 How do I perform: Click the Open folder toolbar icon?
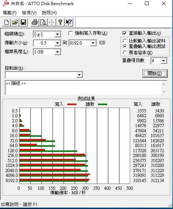pyautogui.click(x=15, y=22)
